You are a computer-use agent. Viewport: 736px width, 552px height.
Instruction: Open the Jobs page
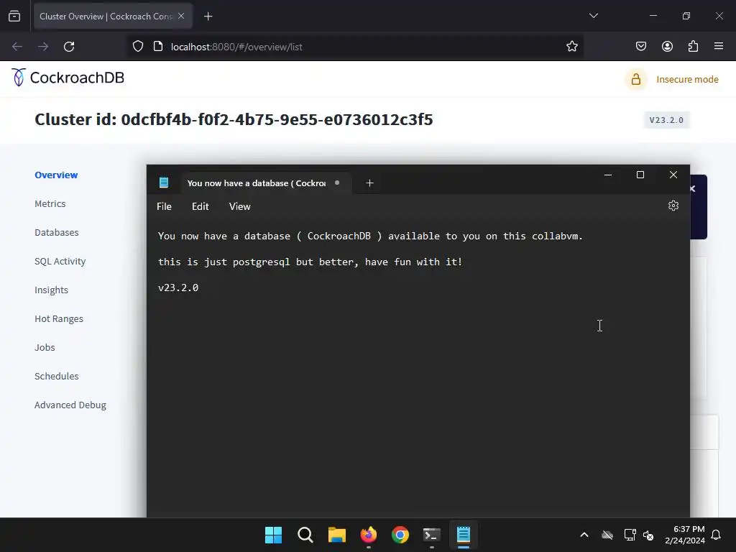45,347
